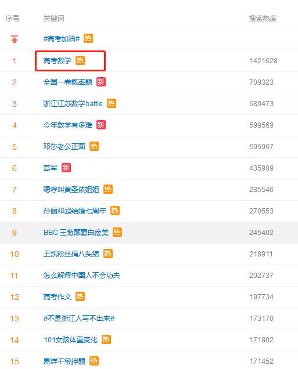The width and height of the screenshot is (298, 369).
Task: Open the 高考数学 trending topic
Action: tap(58, 61)
